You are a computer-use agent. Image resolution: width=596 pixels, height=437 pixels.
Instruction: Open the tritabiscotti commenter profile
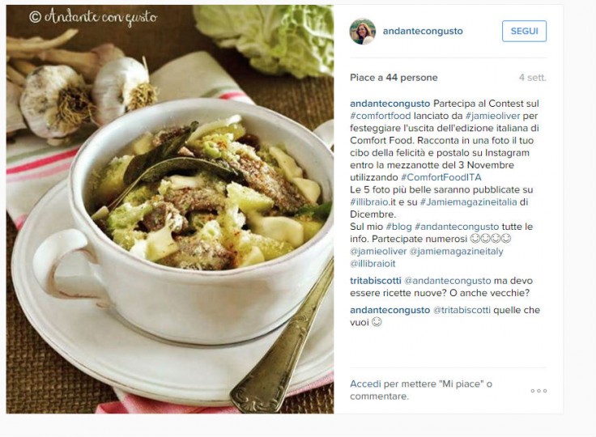[x=376, y=281]
